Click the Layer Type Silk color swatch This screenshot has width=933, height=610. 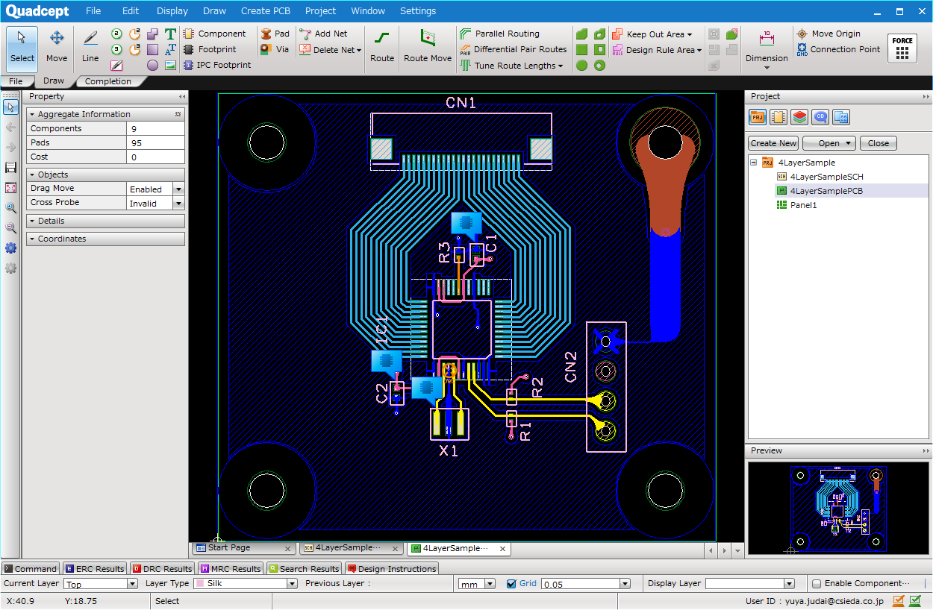(x=200, y=584)
